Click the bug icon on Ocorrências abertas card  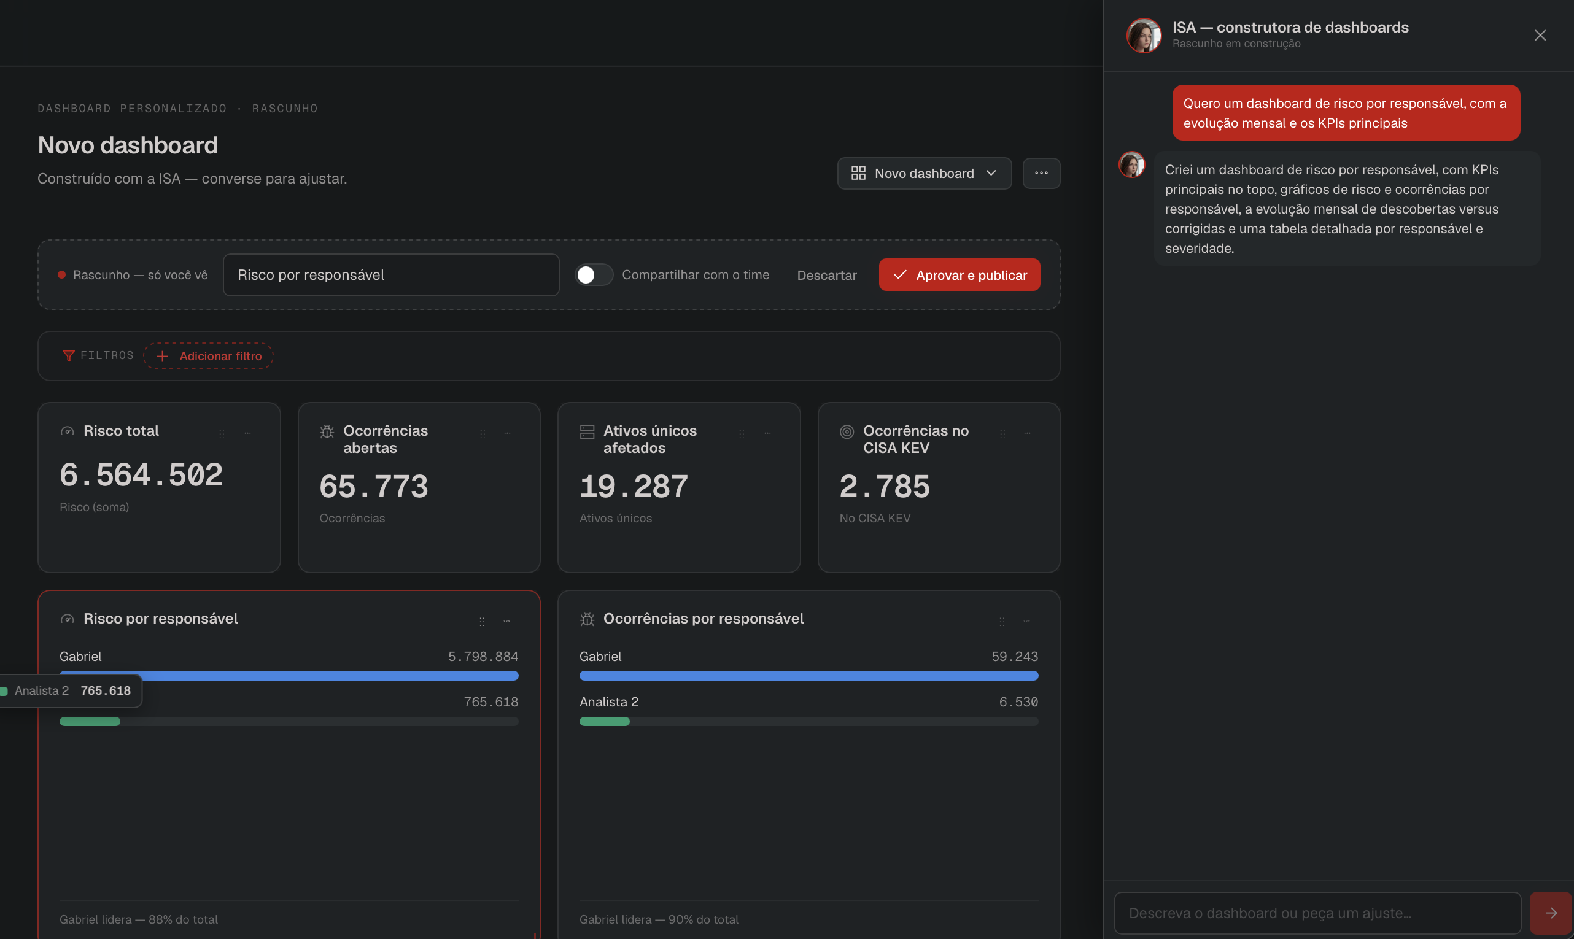[327, 431]
